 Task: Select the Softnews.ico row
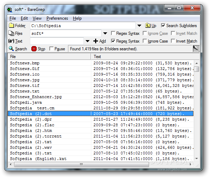pos(100,74)
